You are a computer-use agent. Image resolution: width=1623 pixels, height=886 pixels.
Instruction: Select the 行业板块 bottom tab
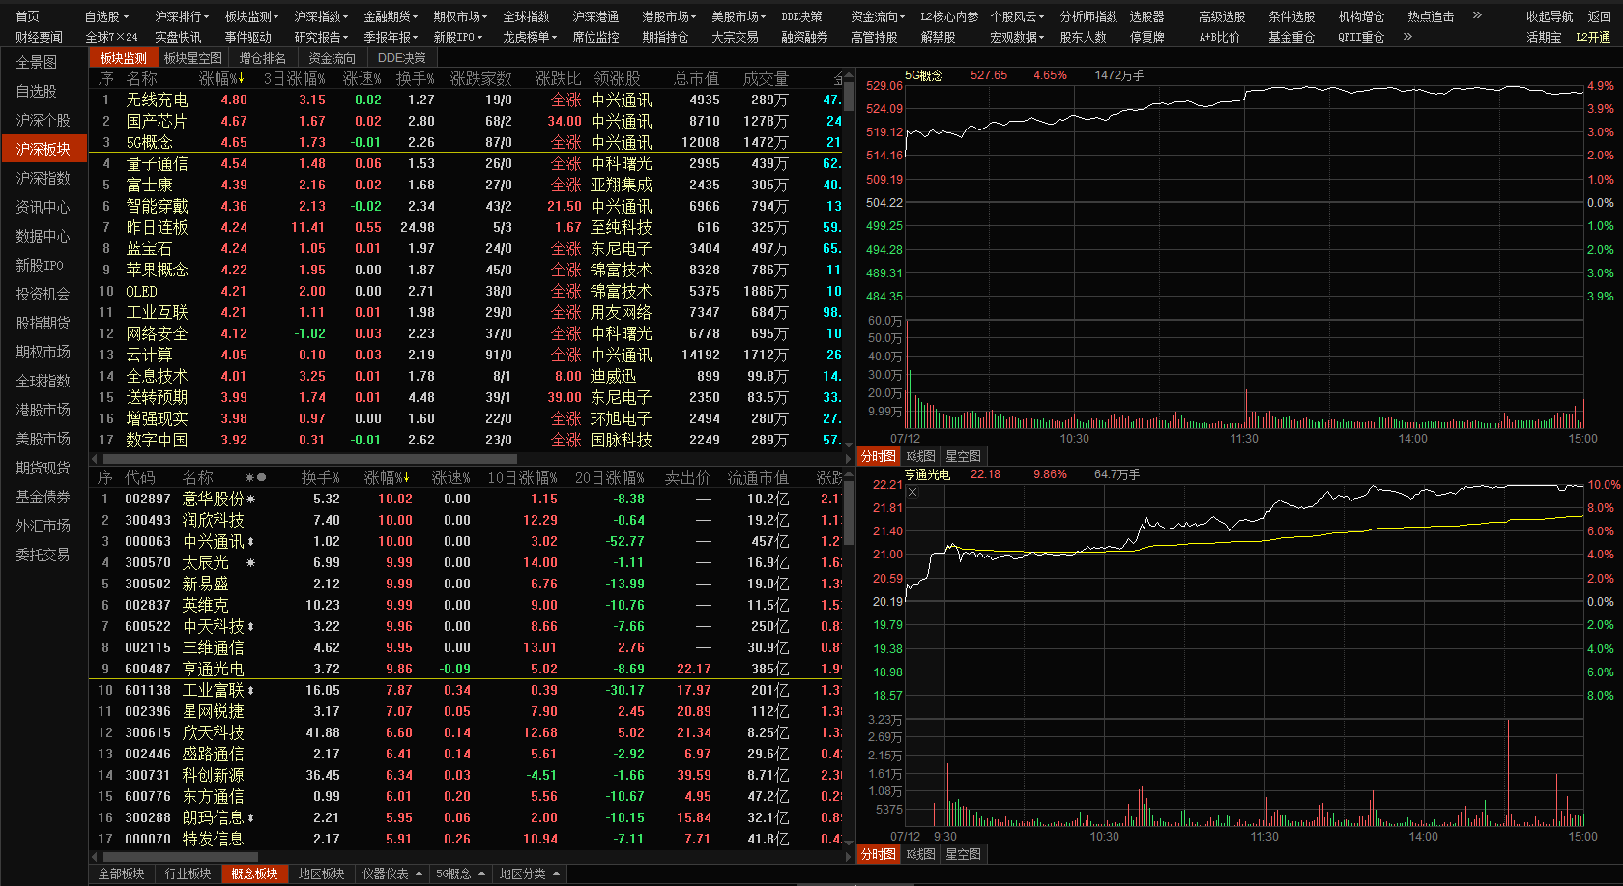tap(188, 873)
